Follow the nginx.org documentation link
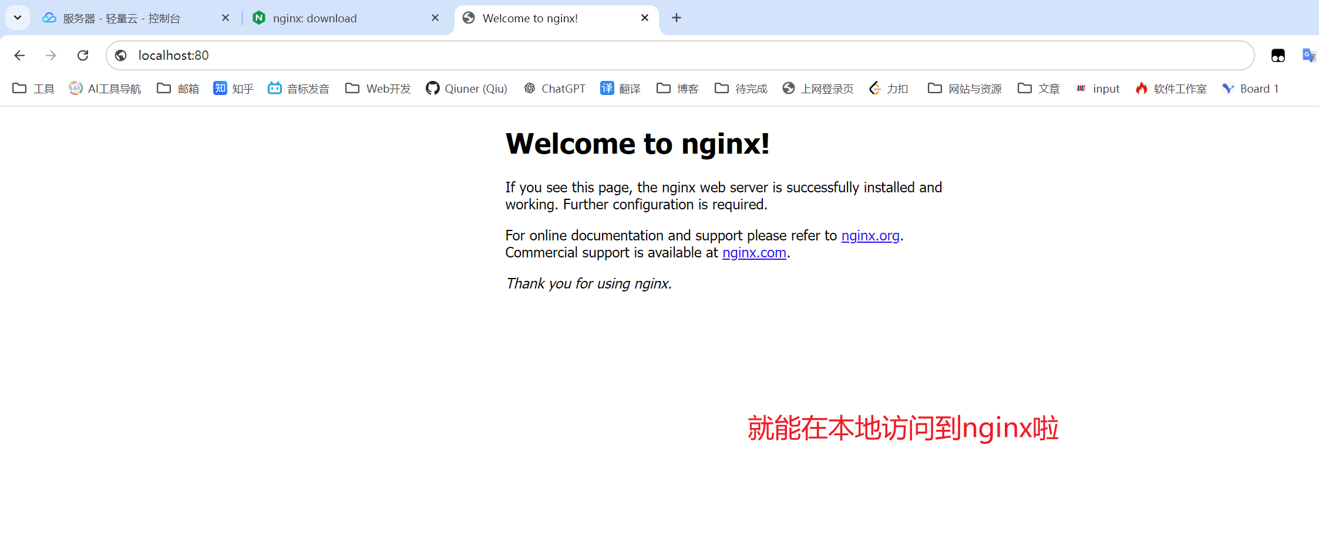1319x543 pixels. [x=870, y=236]
